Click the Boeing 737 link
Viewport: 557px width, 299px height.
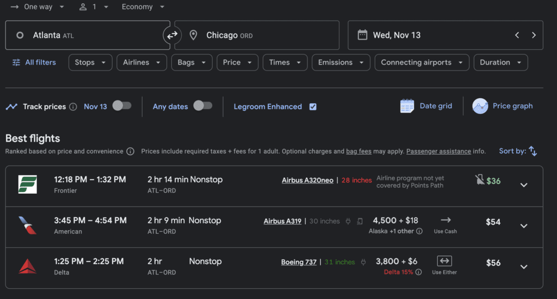[299, 262]
